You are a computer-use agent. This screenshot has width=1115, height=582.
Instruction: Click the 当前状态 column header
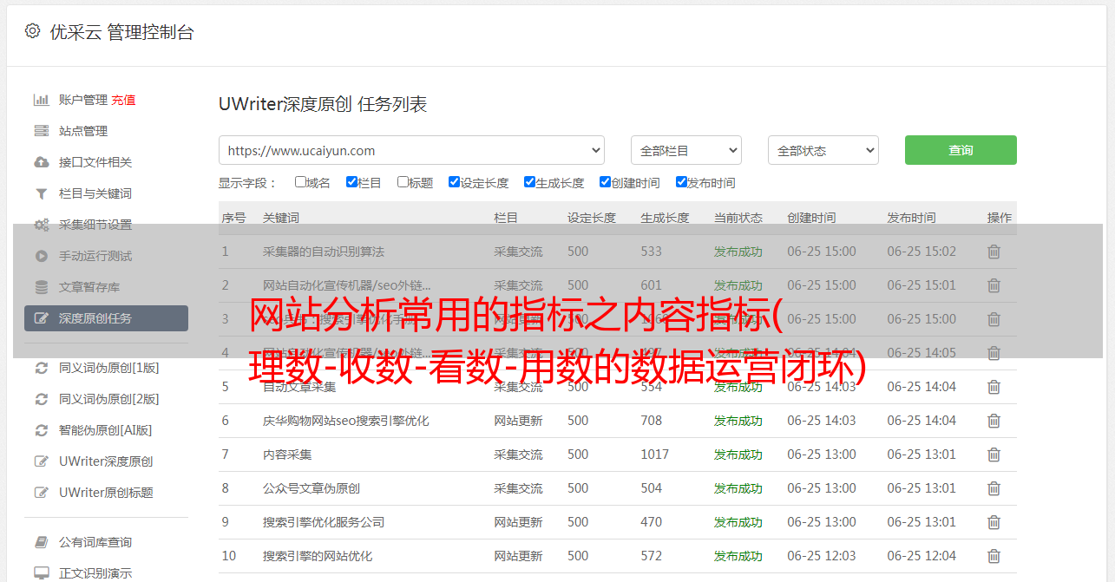coord(738,218)
